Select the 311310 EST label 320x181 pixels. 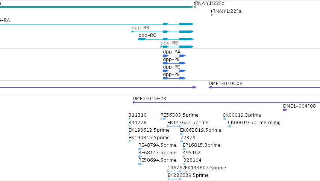(x=138, y=115)
